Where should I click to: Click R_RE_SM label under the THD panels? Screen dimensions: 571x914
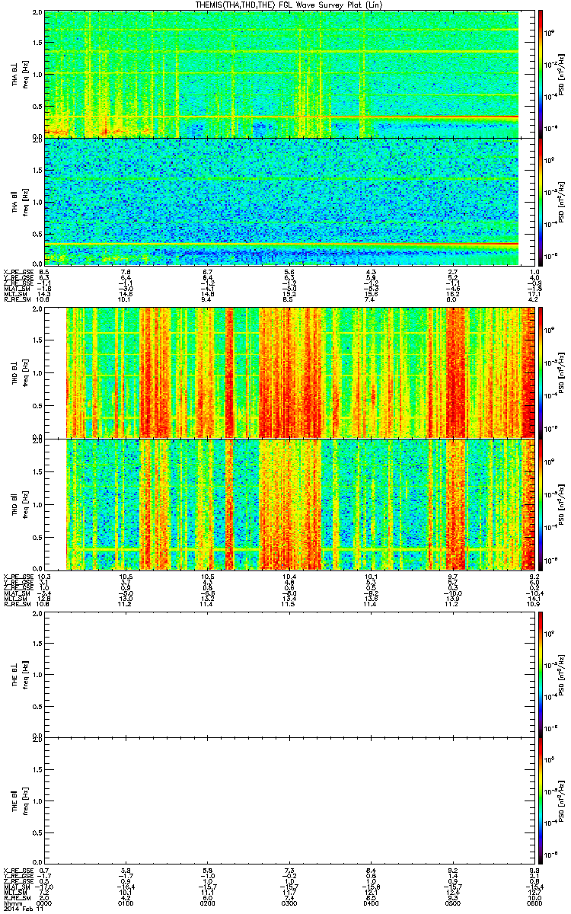click(16, 604)
